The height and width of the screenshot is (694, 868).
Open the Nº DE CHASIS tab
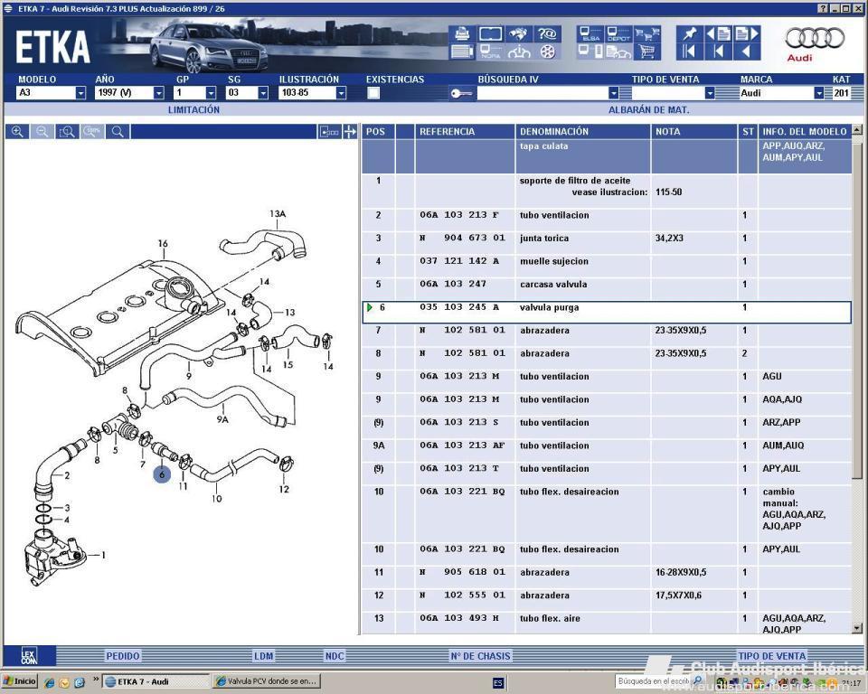click(480, 656)
